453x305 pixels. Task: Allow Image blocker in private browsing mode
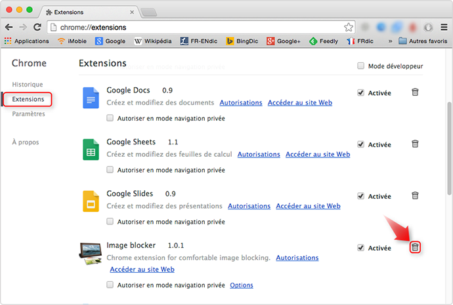[110, 285]
